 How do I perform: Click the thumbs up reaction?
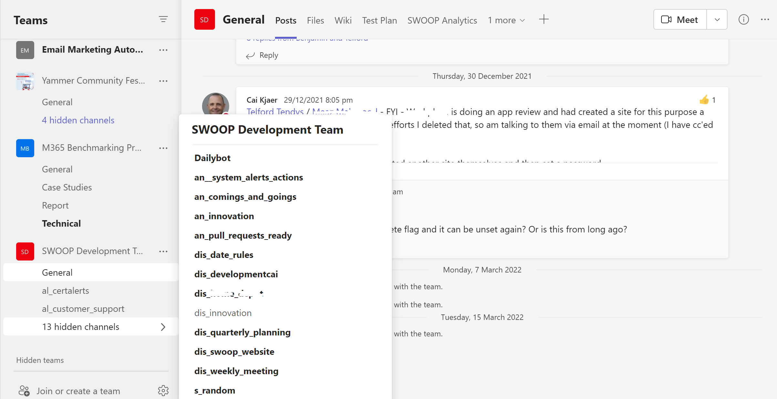tap(704, 100)
